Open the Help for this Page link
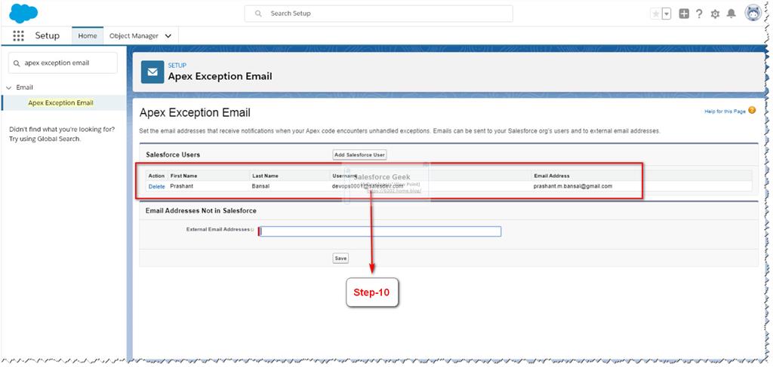 725,112
